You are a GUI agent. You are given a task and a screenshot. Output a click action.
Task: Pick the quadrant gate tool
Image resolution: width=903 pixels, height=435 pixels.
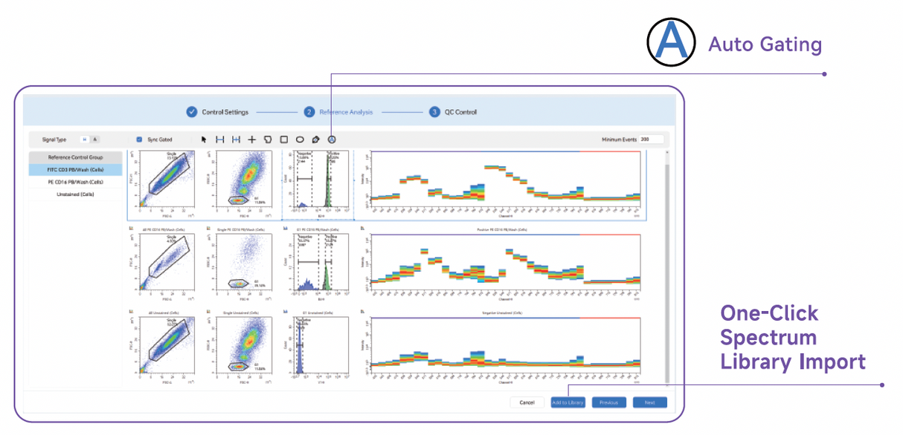(x=251, y=140)
